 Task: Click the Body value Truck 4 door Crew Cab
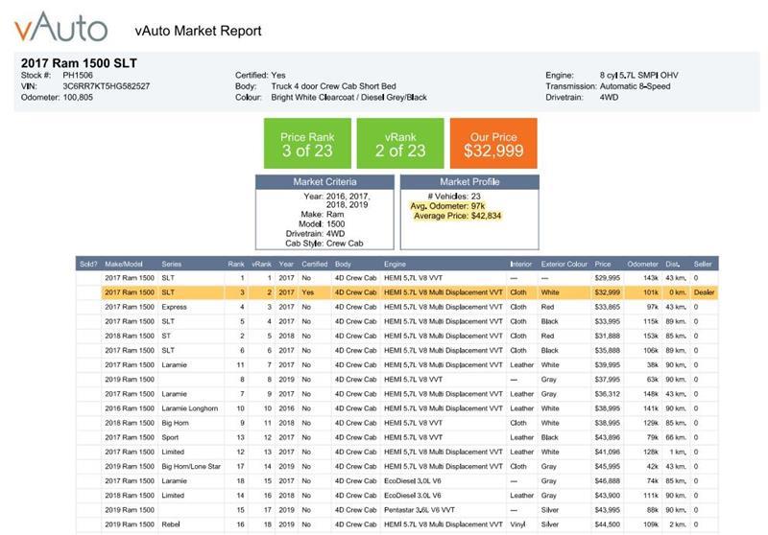(x=333, y=86)
